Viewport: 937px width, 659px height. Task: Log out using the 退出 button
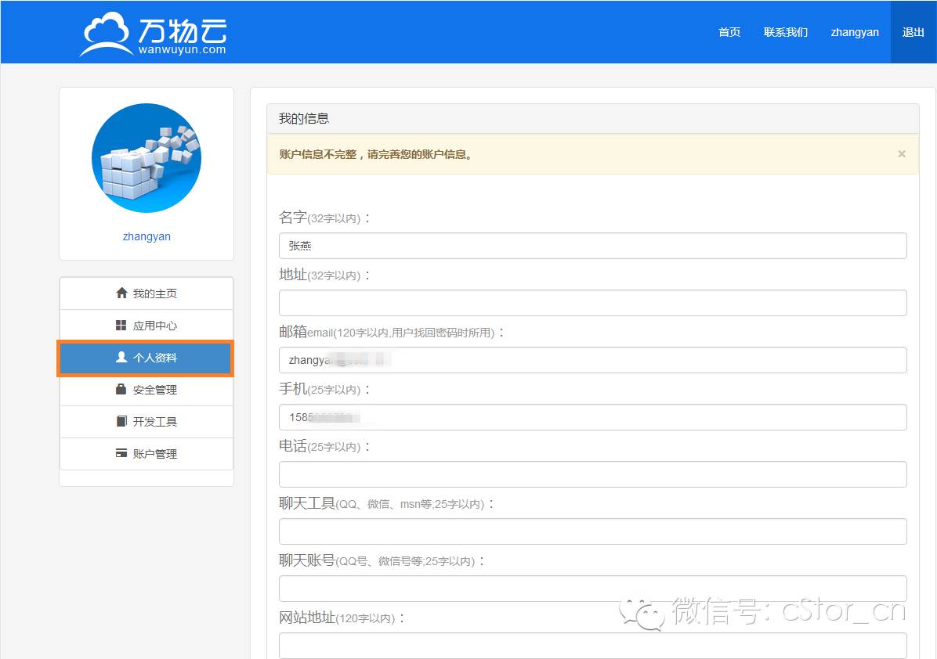912,32
